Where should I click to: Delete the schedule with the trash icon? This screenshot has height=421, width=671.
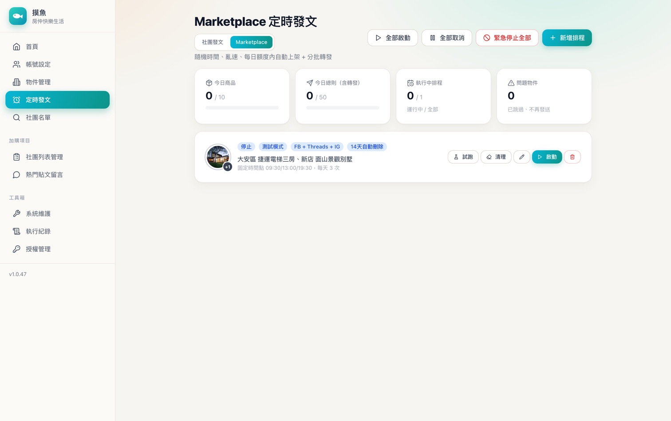572,157
